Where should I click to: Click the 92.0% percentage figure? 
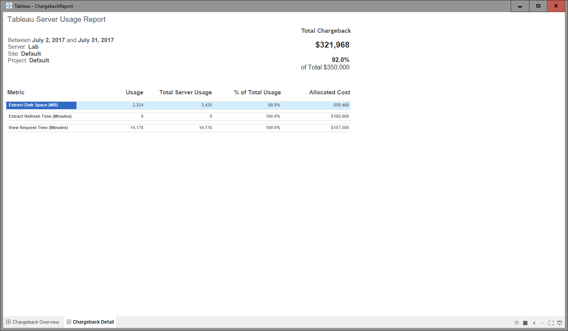(341, 60)
